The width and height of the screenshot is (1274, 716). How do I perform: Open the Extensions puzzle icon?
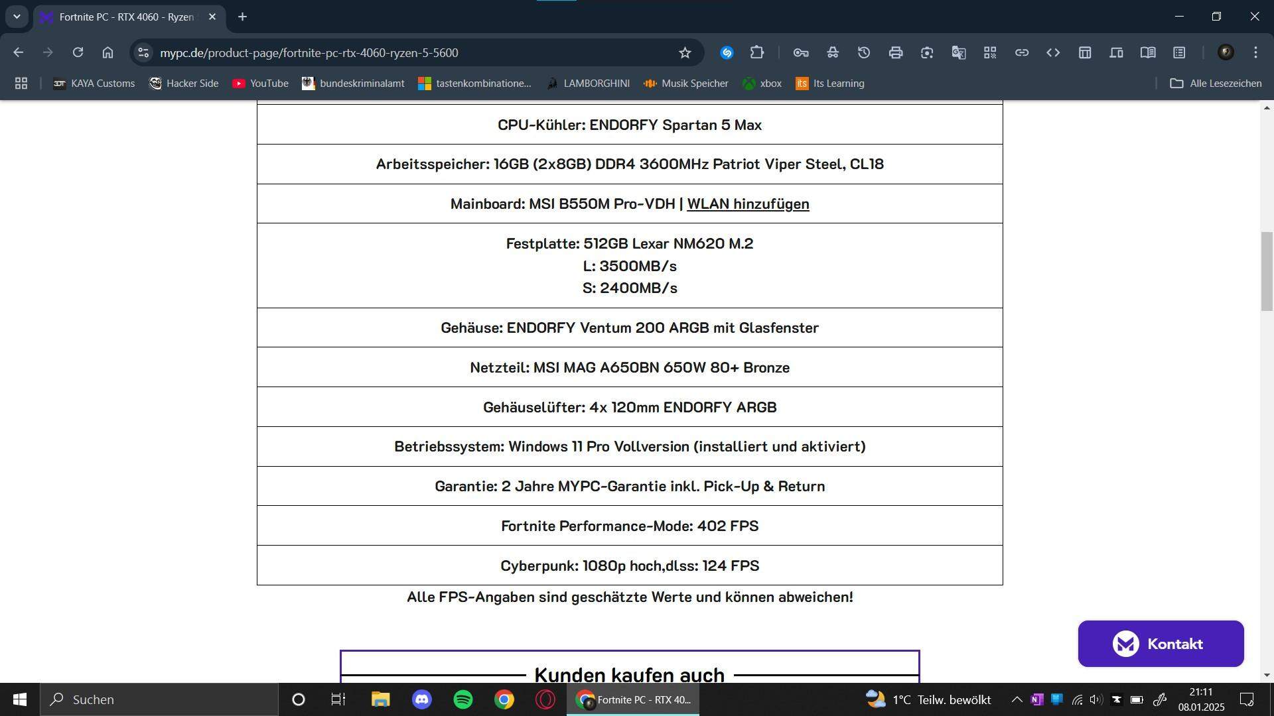757,52
